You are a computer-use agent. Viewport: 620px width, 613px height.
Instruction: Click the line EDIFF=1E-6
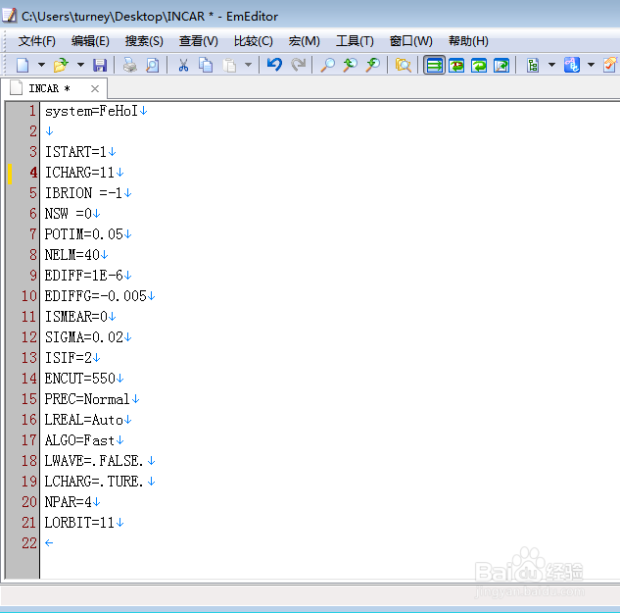83,276
